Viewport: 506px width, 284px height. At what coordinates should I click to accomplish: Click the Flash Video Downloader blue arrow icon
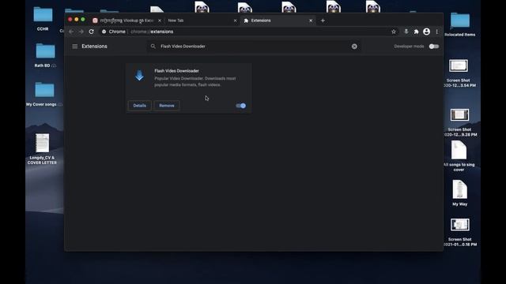click(x=139, y=76)
